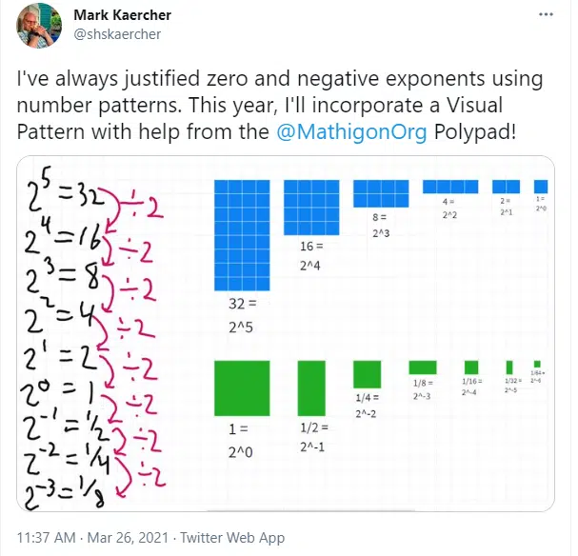The height and width of the screenshot is (556, 578).
Task: Open the three-dot more options menu
Action: tap(546, 14)
